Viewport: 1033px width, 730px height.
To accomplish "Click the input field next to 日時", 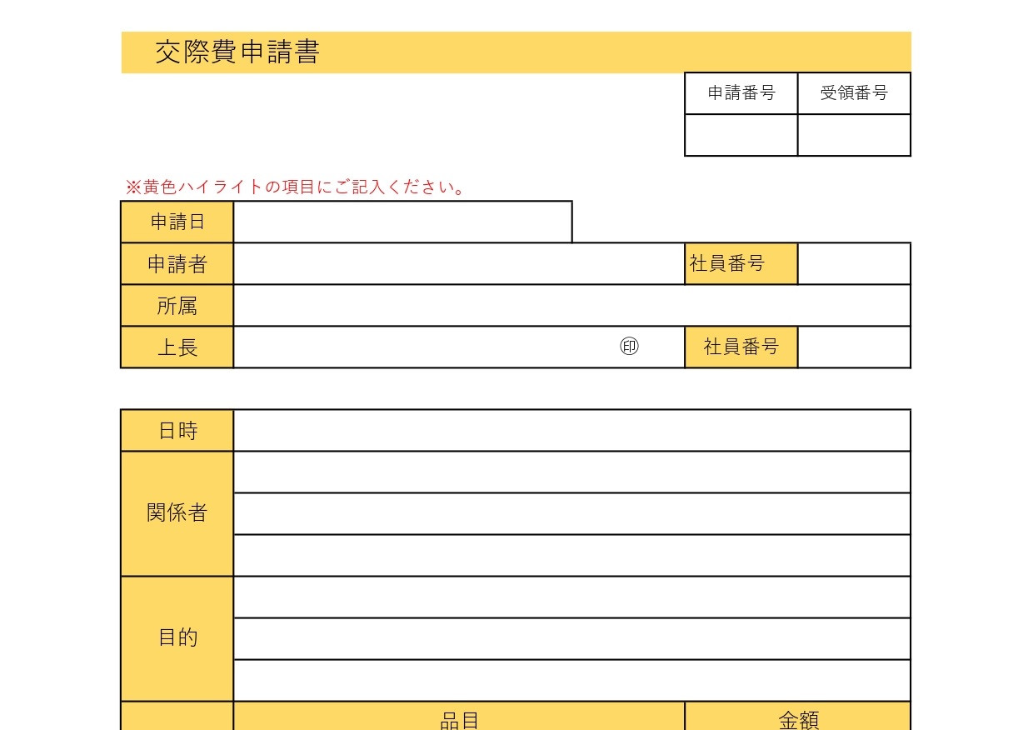I will tap(572, 430).
